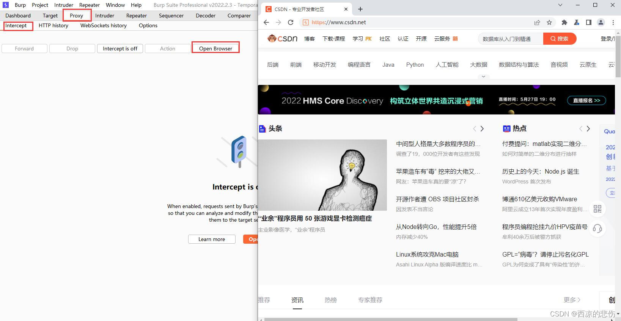
Task: Go to previous 头条 slide arrow
Action: (x=474, y=129)
